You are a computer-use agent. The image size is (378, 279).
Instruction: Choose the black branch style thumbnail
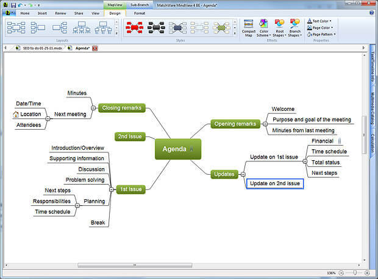[x=156, y=27]
